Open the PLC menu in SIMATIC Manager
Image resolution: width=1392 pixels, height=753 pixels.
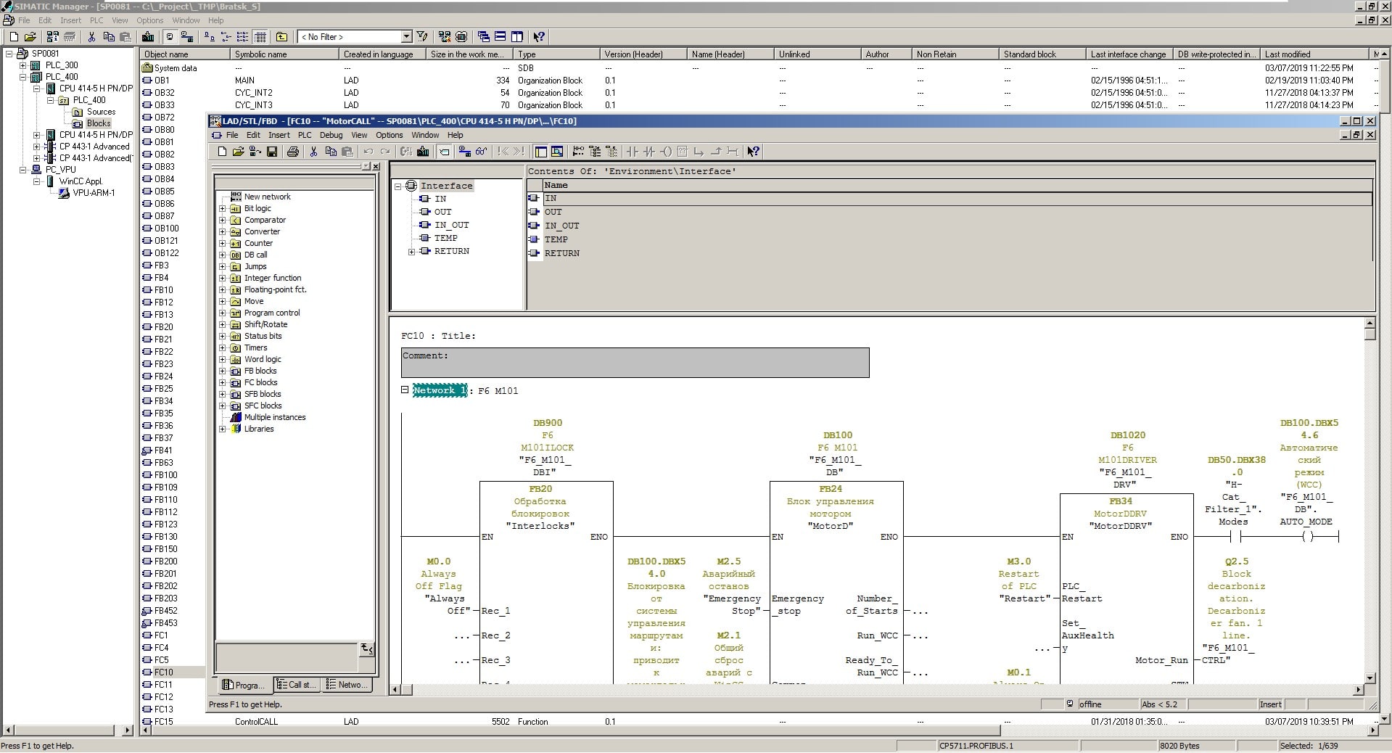click(96, 20)
